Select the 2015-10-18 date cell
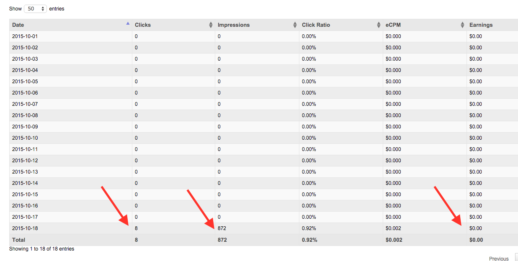The width and height of the screenshot is (518, 261). [25, 228]
